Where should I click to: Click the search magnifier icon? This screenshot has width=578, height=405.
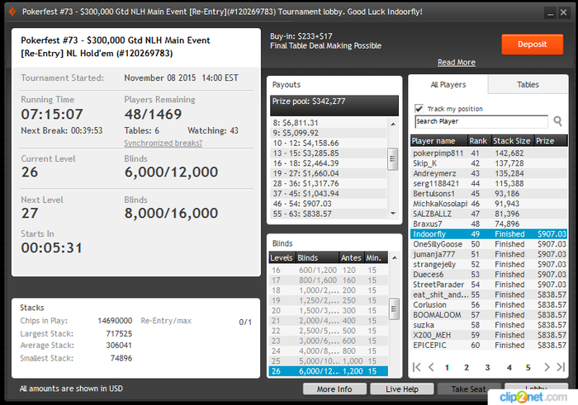[557, 121]
